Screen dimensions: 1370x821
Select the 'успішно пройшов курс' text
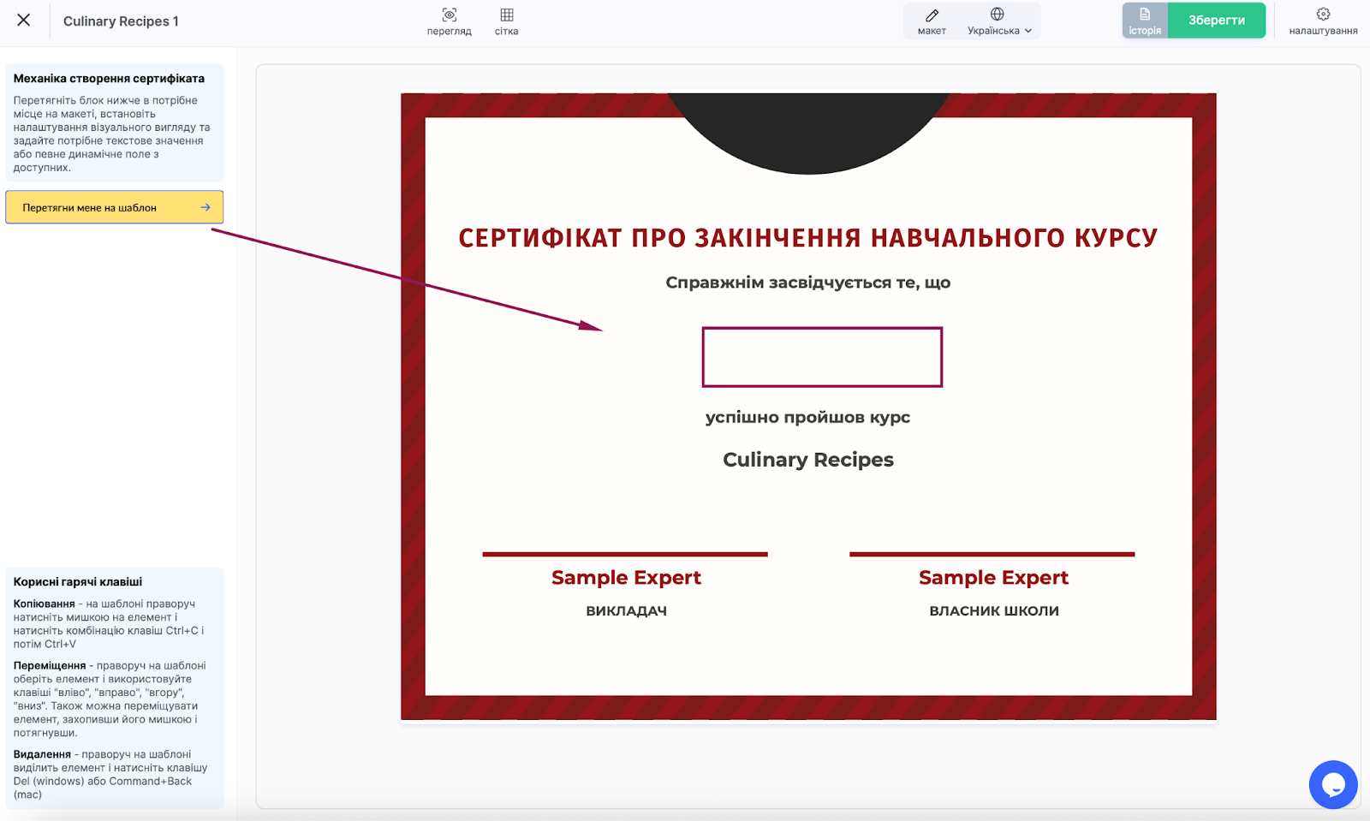pyautogui.click(x=807, y=418)
